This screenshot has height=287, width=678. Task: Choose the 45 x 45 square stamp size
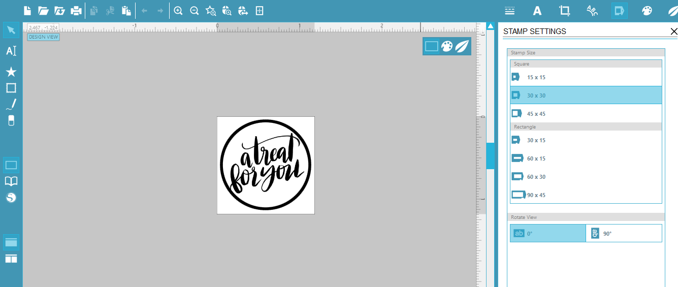pos(586,114)
